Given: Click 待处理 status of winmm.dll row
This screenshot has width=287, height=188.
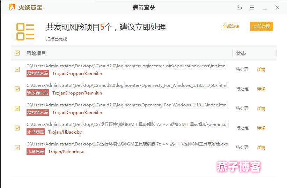Looking at the screenshot, I should coord(242,128).
